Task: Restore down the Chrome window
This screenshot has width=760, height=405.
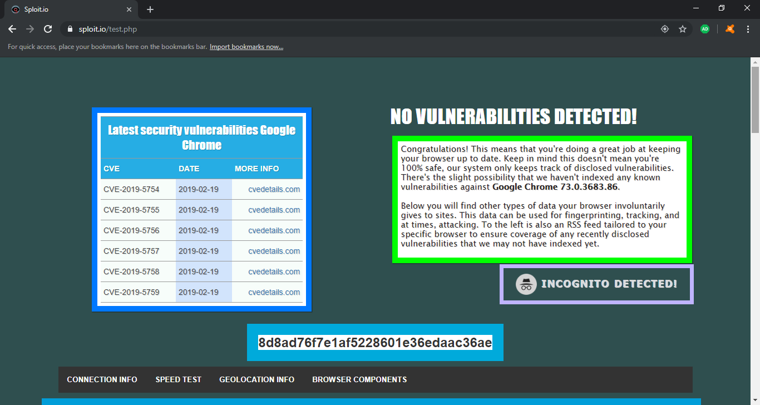Action: coord(722,8)
